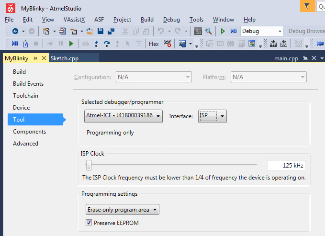Click the Find in Files magnifier icon
This screenshot has width=325, height=236.
pos(209,31)
